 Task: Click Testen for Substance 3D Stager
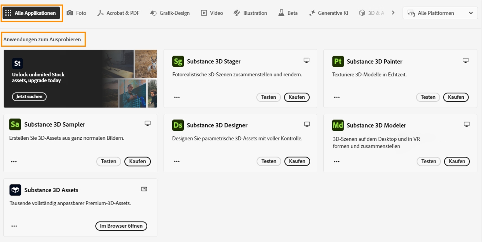pos(269,97)
